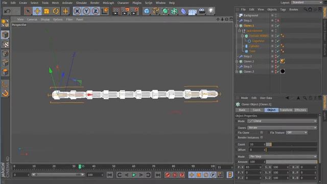Toggle the Z axis lock
The height and width of the screenshot is (184, 327).
tap(96, 11)
